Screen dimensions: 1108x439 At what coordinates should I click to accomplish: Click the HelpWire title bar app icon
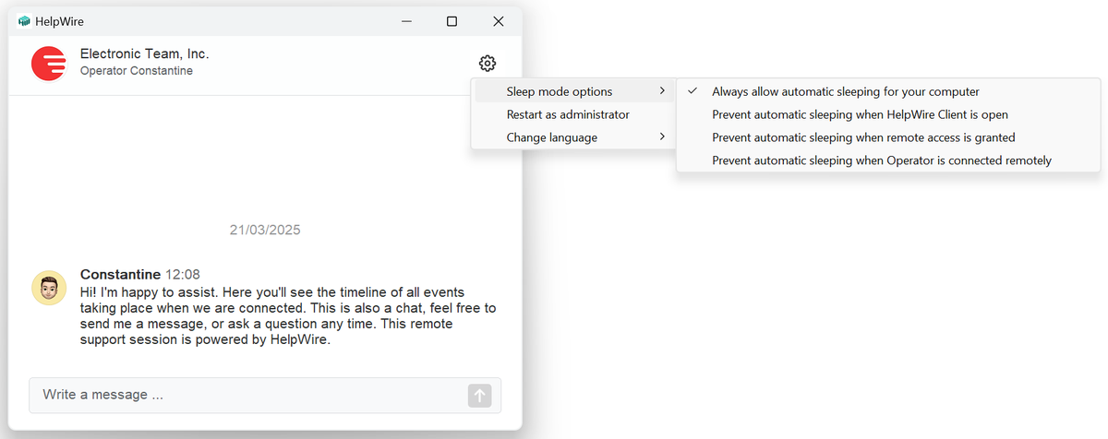click(x=24, y=21)
